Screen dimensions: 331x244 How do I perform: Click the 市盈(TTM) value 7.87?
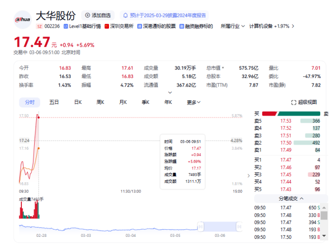[x=254, y=85]
